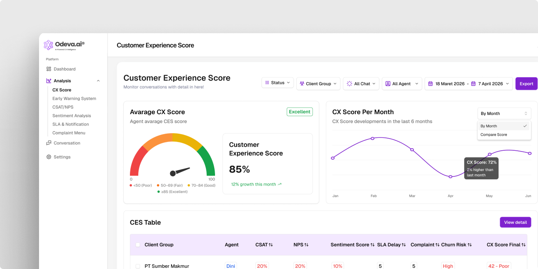This screenshot has width=538, height=269.
Task: Click '12% growth this month' text
Action: pos(254,184)
